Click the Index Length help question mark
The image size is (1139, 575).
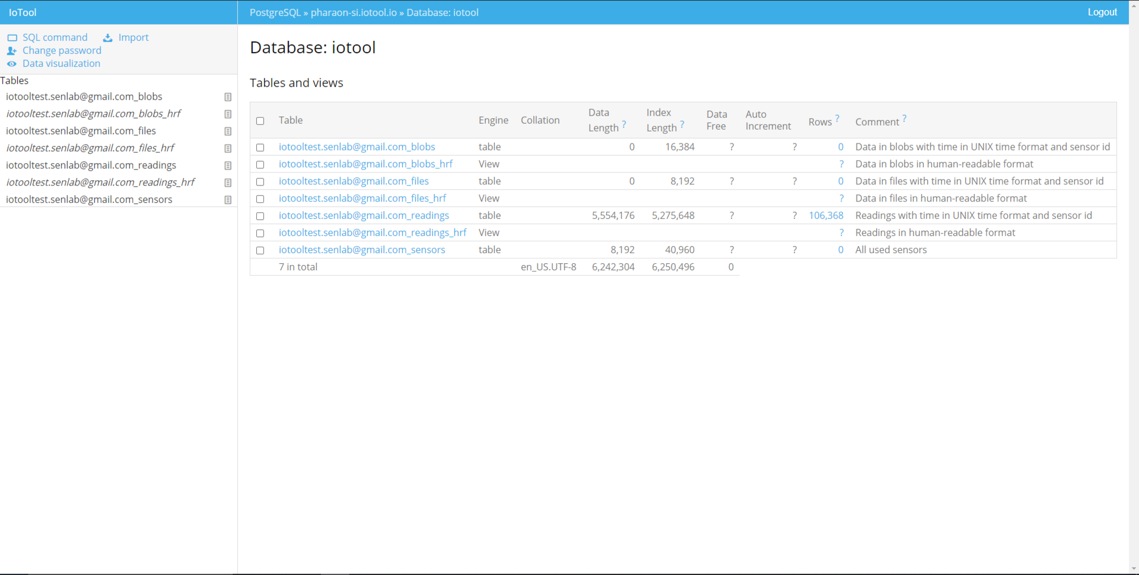[x=682, y=124]
